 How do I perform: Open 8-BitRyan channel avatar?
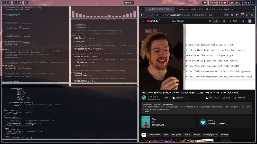[144, 98]
